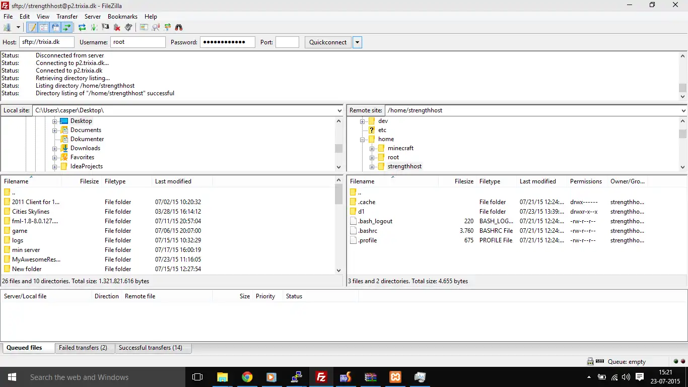The width and height of the screenshot is (688, 387).
Task: Click the remote tree vertical scrollbar
Action: pyautogui.click(x=683, y=144)
